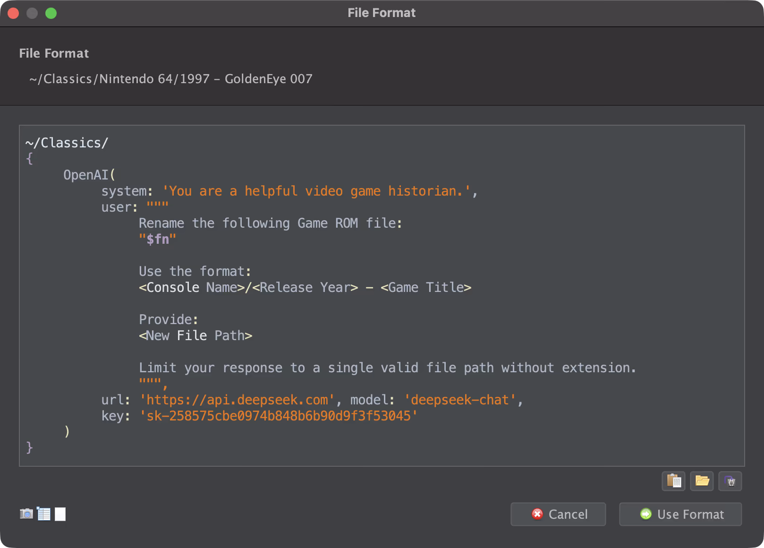Click the system prompt 'helpful video game historian' string
This screenshot has width=764, height=548.
point(316,191)
